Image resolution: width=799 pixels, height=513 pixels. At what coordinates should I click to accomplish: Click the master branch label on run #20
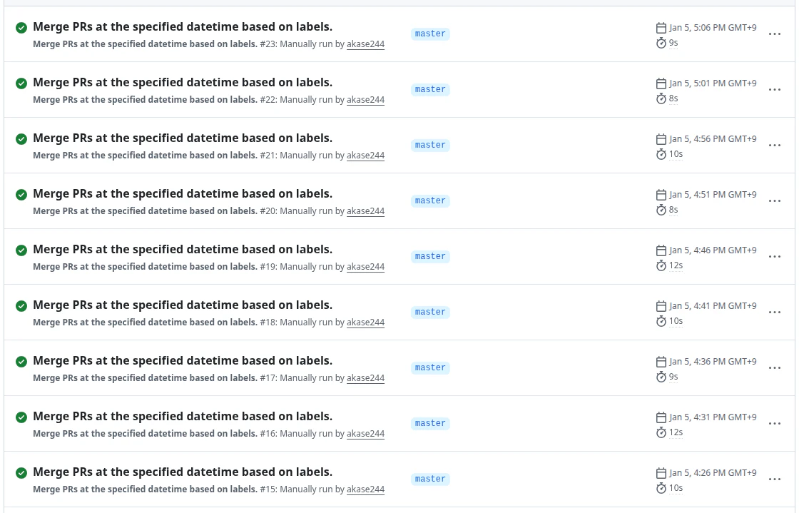(x=430, y=200)
